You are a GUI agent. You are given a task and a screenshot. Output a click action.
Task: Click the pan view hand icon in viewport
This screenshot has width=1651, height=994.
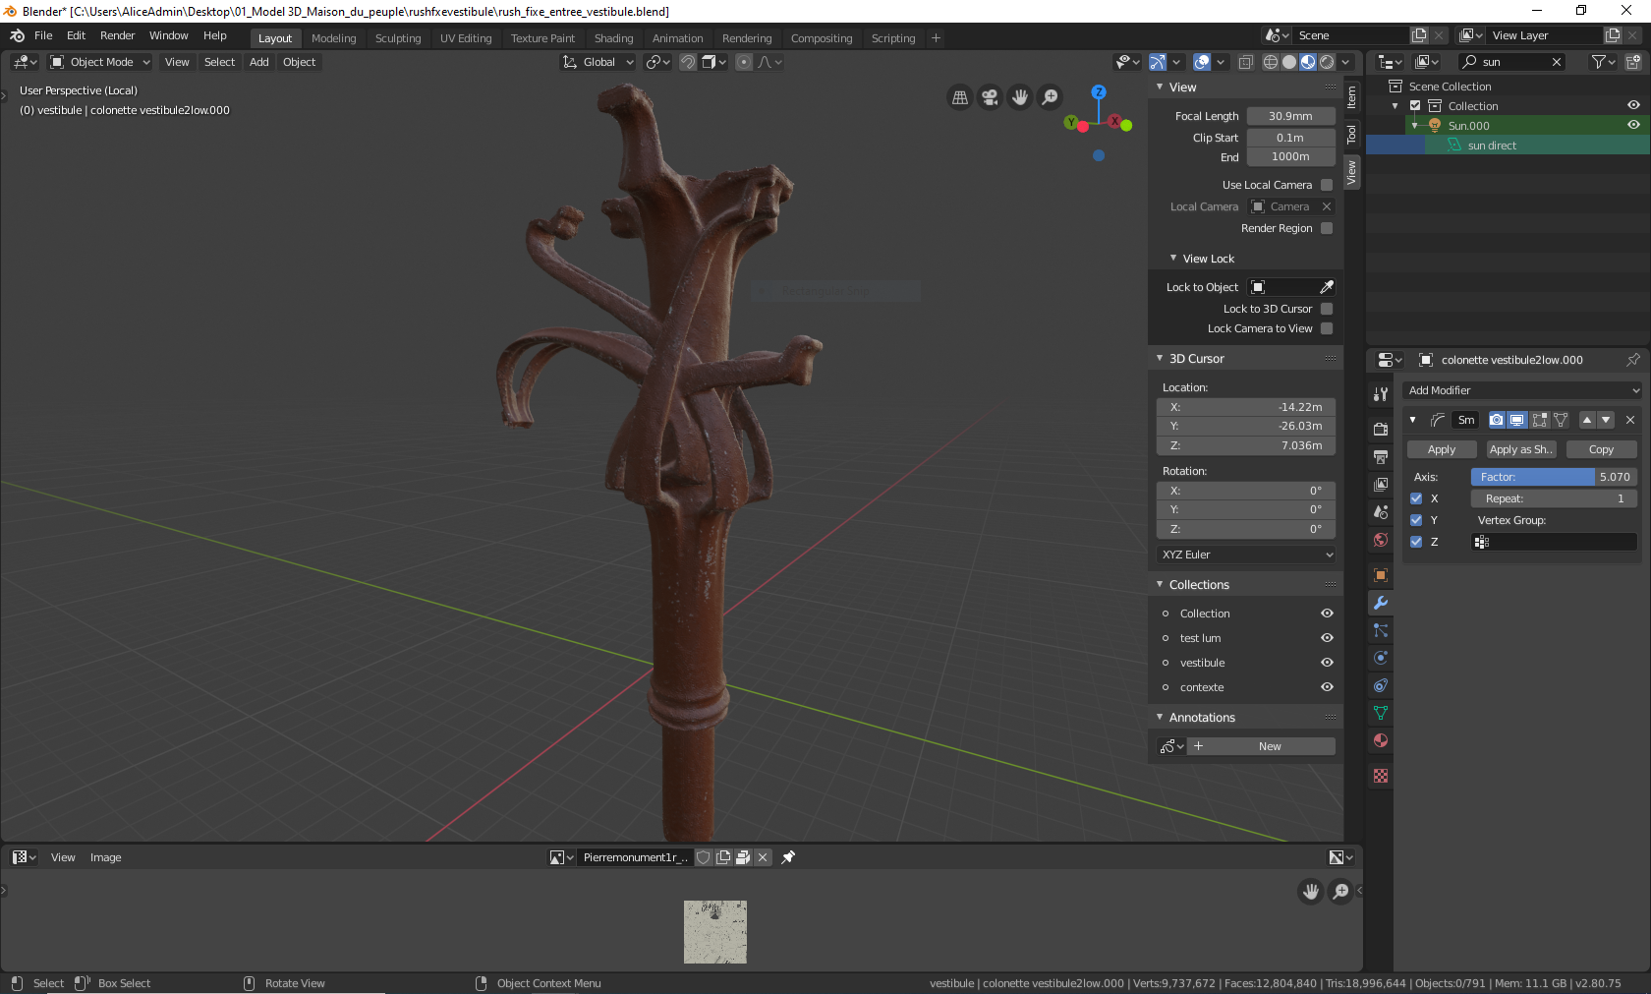1020,97
